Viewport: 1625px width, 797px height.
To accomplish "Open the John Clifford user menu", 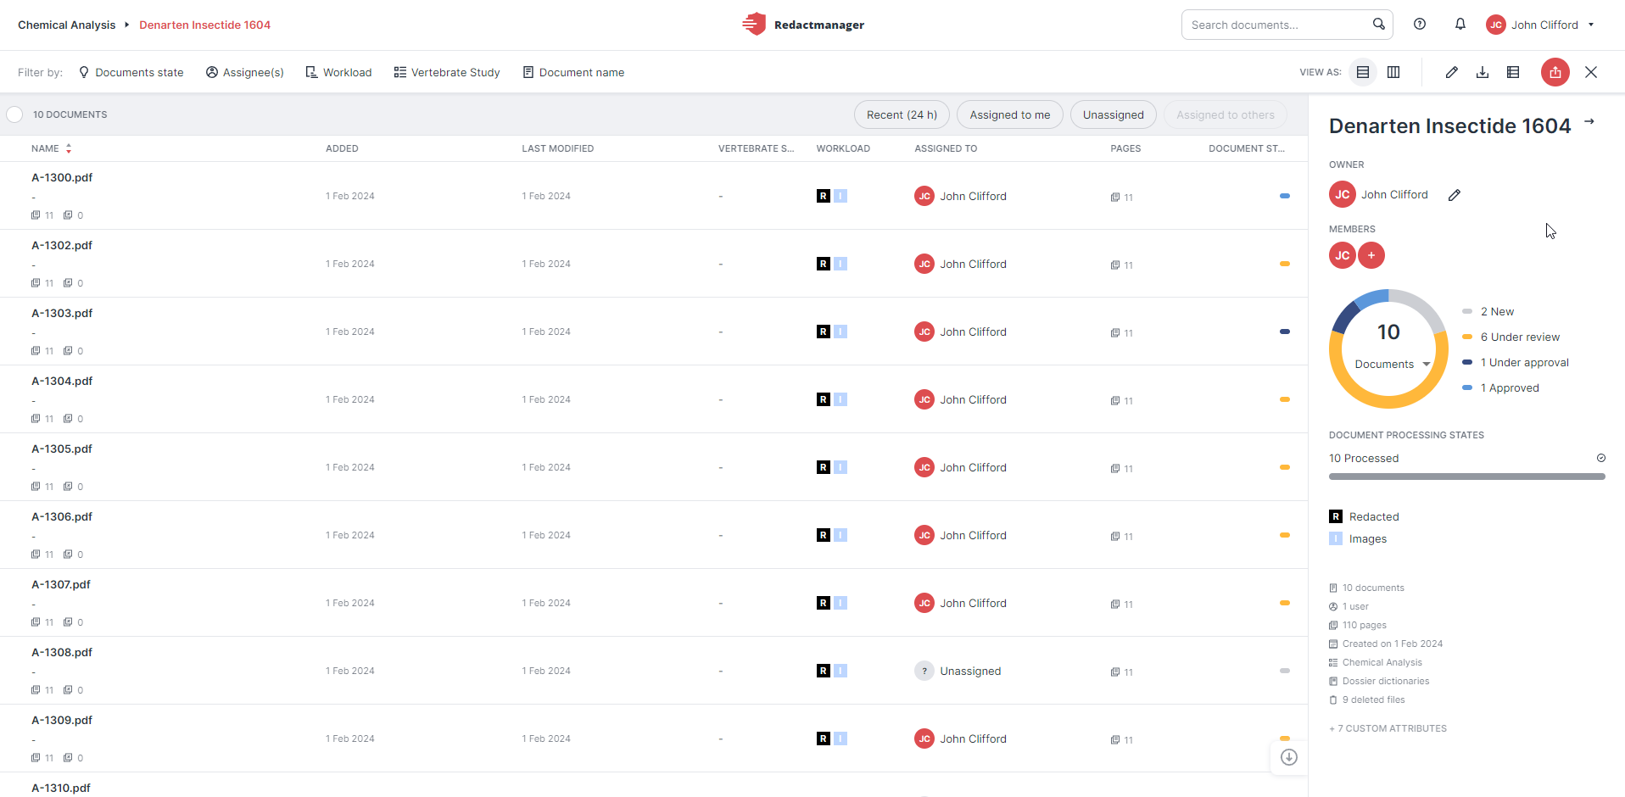I will [1540, 25].
